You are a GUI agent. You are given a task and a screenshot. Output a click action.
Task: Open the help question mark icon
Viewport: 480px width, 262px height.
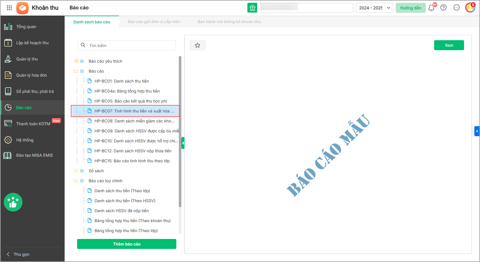tap(443, 8)
